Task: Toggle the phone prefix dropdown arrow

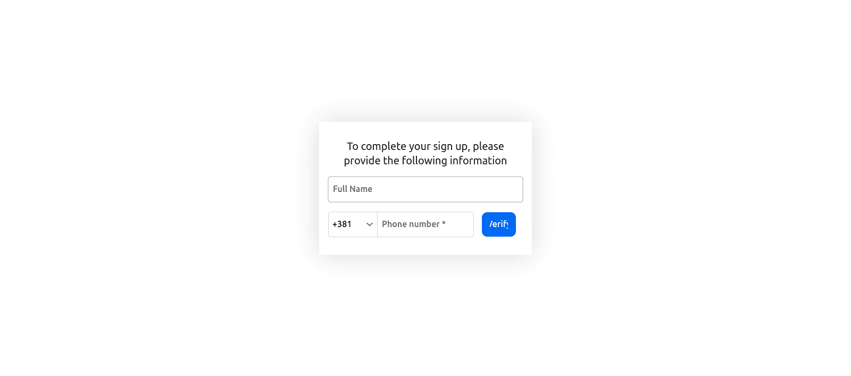Action: click(369, 224)
